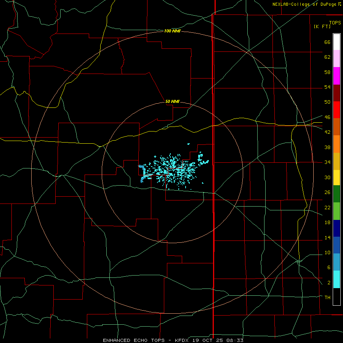Click the 6 legend value
The height and width of the screenshot is (343, 343).
[x=329, y=268]
